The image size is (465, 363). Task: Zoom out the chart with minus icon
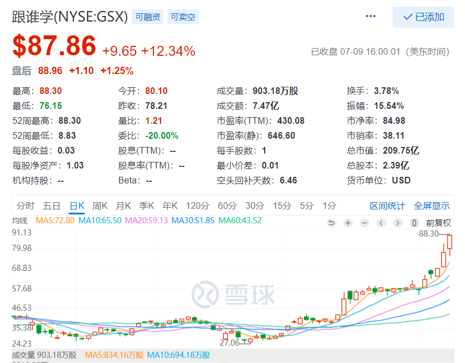click(364, 223)
